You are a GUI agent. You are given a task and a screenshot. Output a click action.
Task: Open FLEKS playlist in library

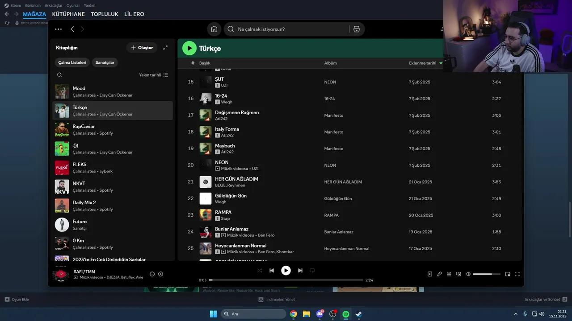113,168
